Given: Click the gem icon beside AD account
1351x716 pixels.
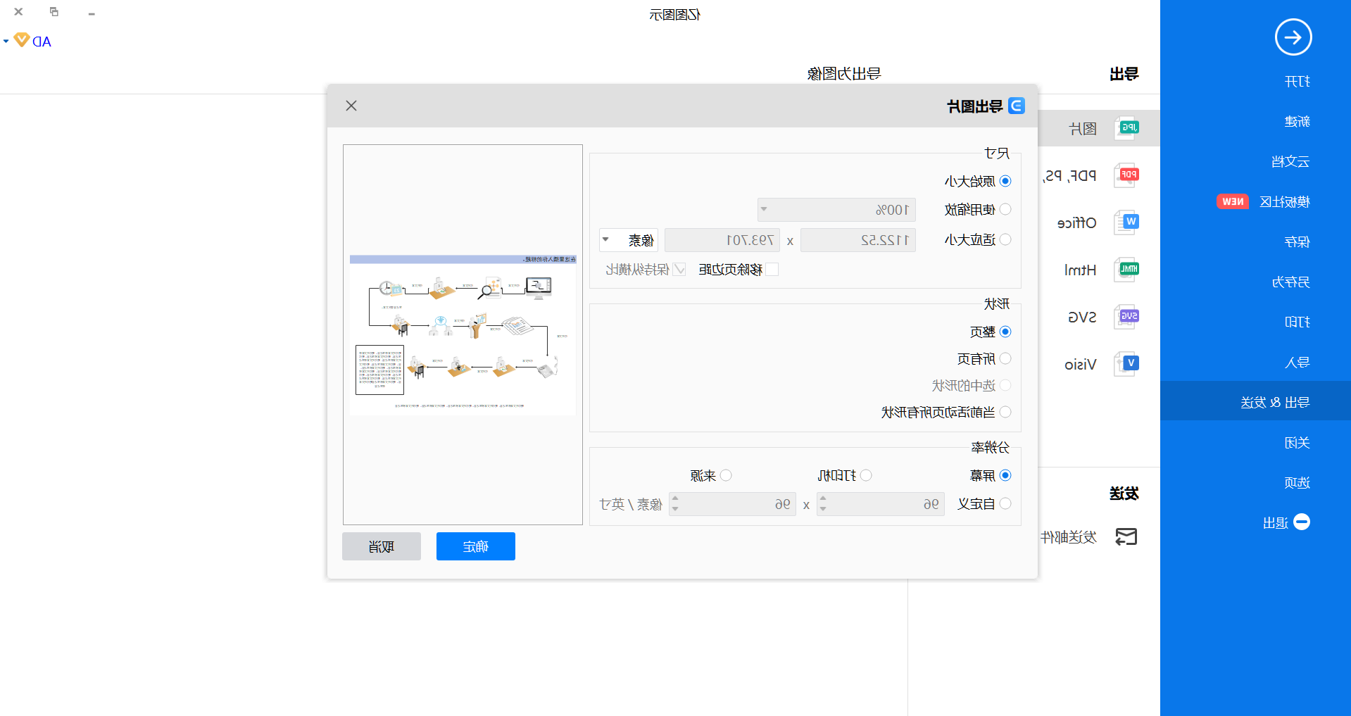Looking at the screenshot, I should tap(22, 40).
